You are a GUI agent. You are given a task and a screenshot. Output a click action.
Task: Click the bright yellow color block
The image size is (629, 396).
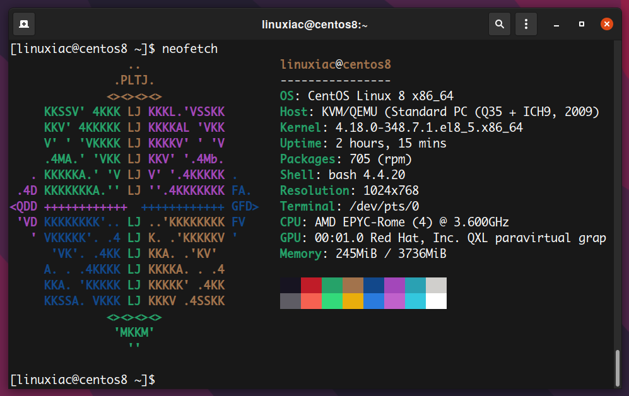coord(353,301)
